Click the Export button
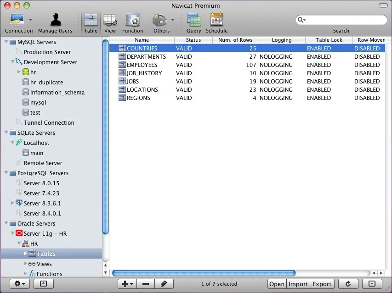 point(322,284)
